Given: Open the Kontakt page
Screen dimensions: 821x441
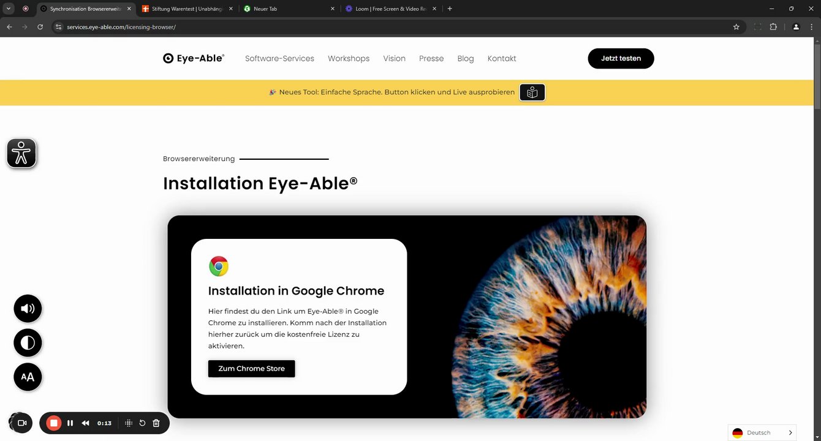Looking at the screenshot, I should click(502, 59).
